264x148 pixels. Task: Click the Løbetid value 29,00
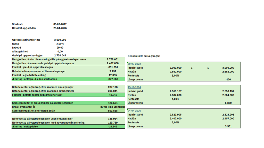coord(60,48)
